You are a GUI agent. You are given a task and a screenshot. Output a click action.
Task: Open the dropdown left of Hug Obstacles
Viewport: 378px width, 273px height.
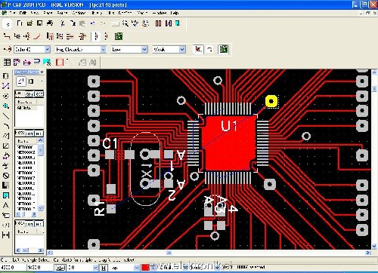(47, 49)
